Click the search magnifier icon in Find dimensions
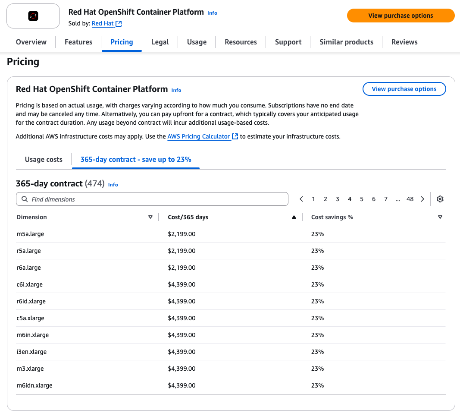460x413 pixels. (x=25, y=199)
